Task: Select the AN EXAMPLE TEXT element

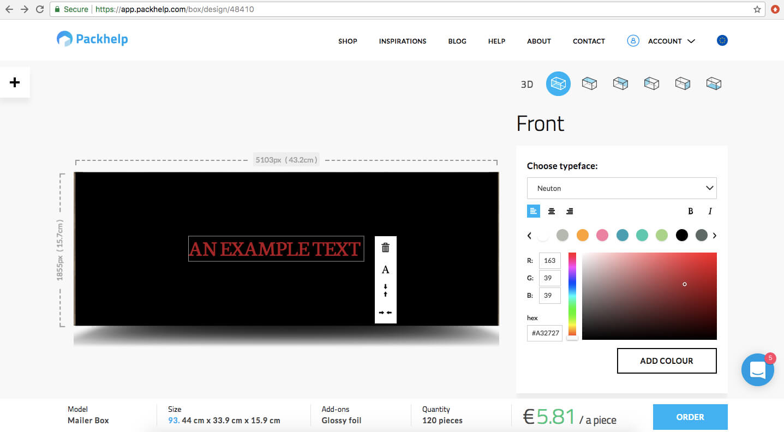Action: click(276, 249)
